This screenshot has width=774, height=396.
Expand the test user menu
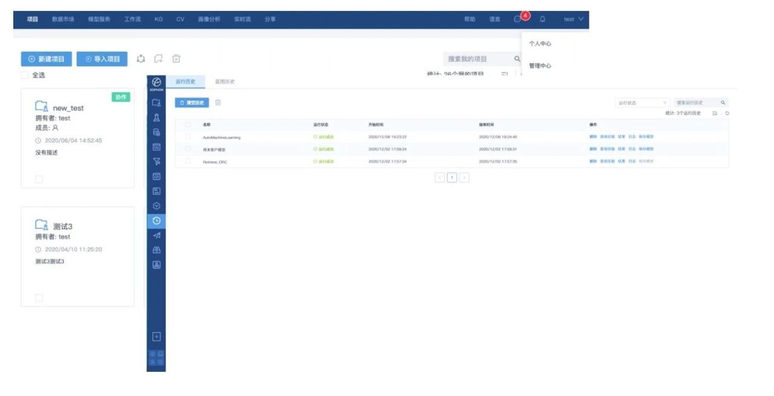[x=574, y=19]
